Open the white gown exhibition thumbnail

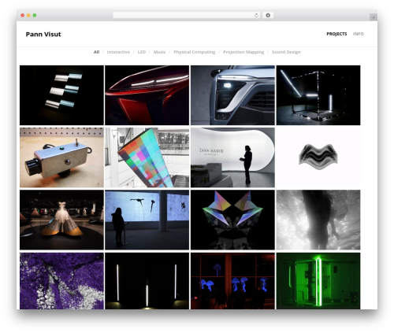61,220
